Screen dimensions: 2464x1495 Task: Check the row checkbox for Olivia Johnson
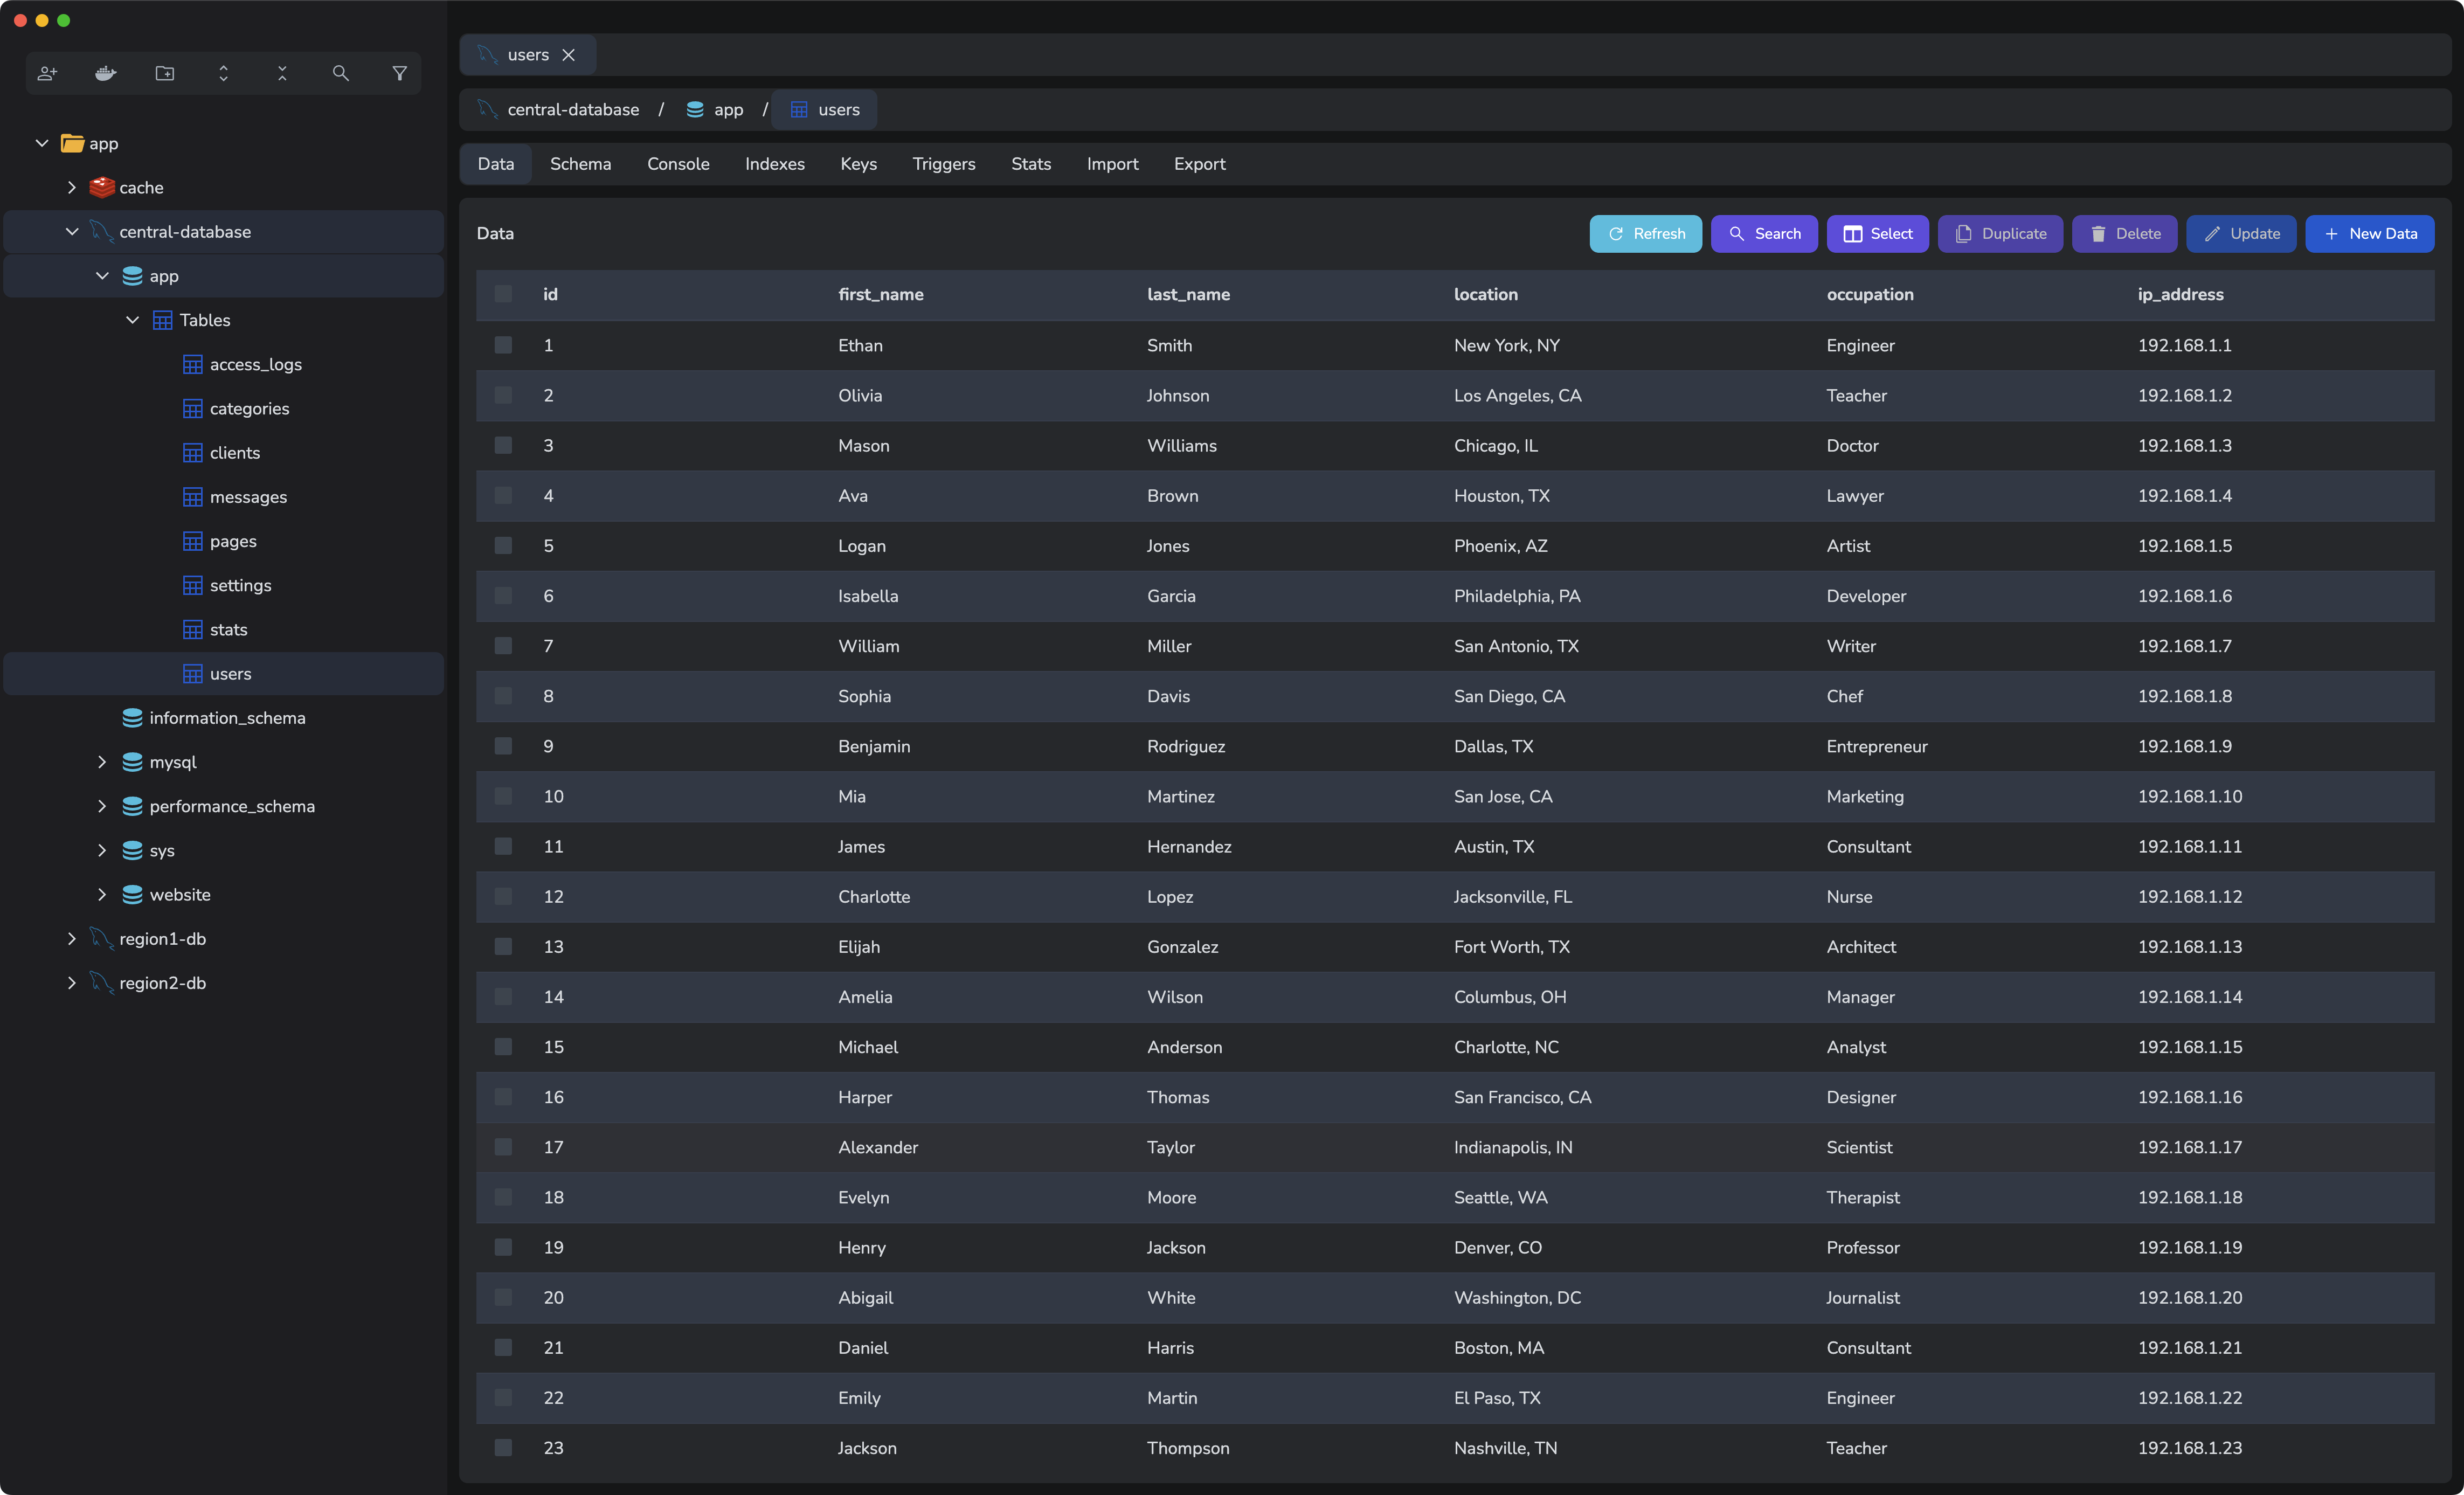tap(503, 395)
